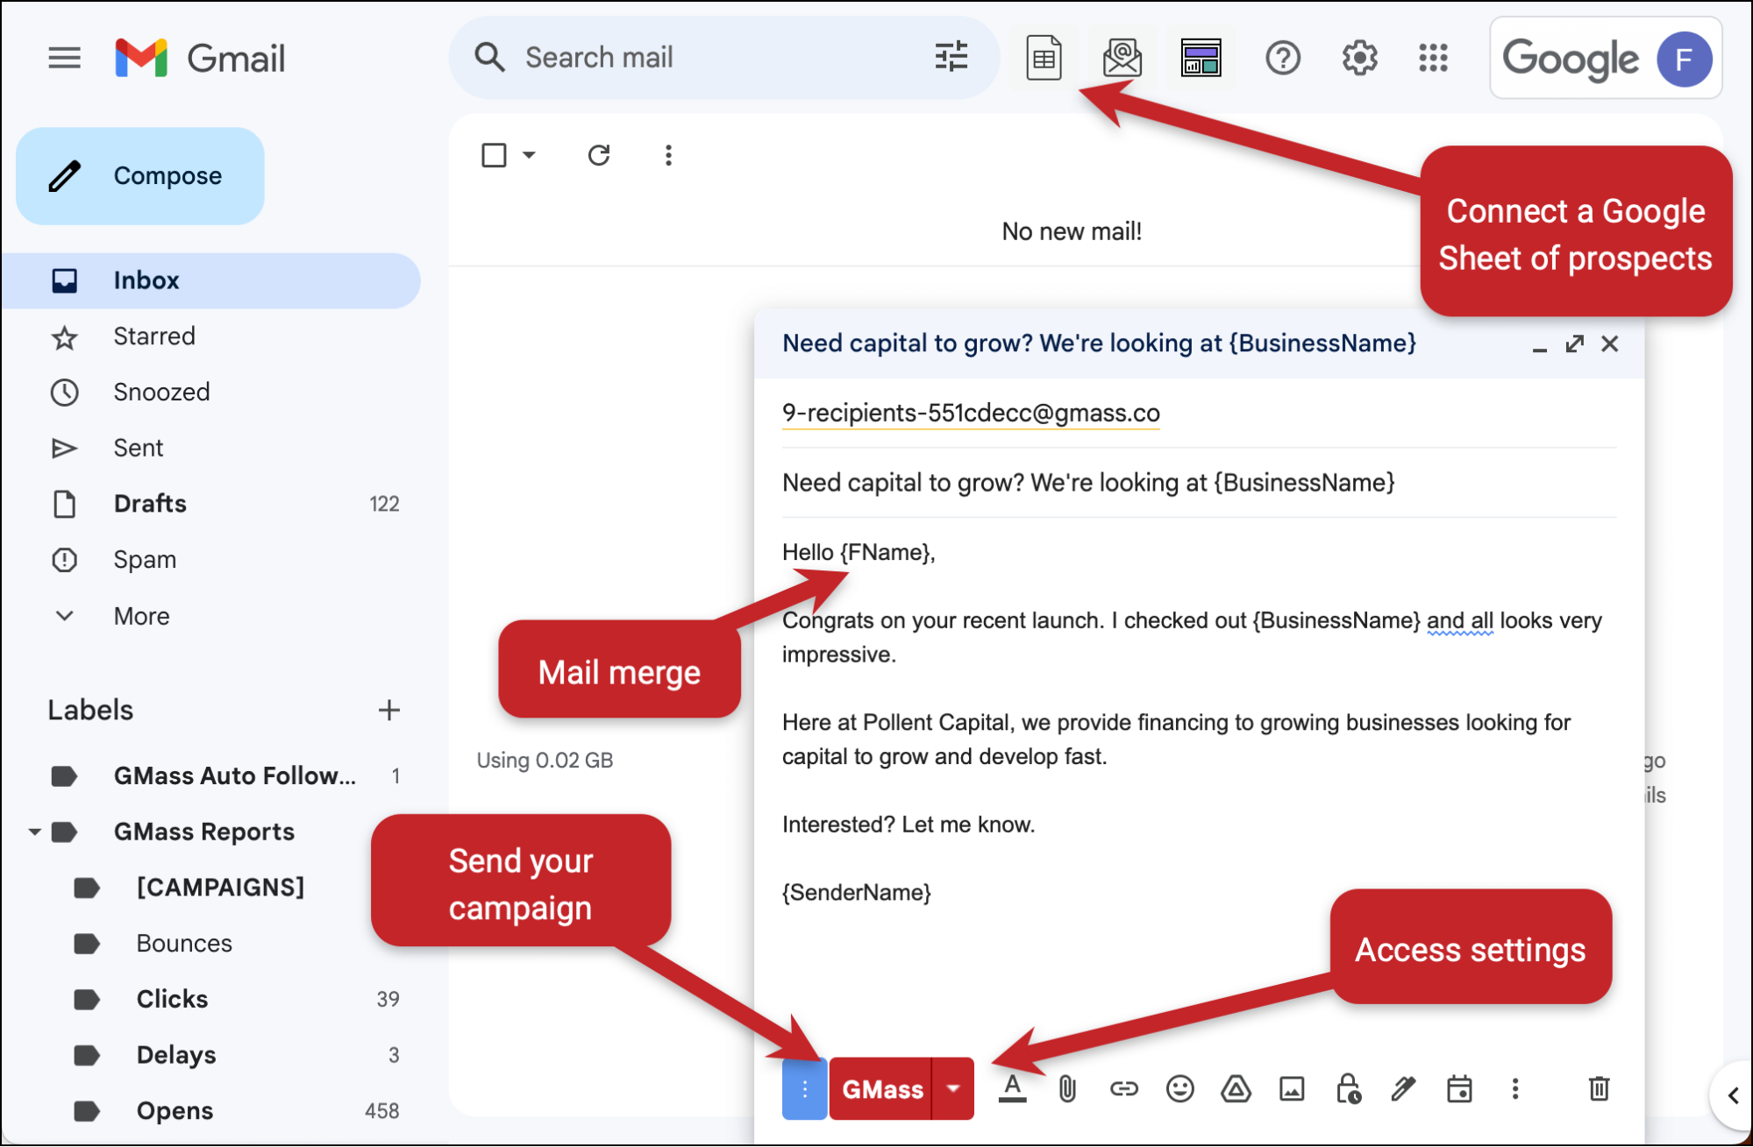The image size is (1753, 1147).
Task: Insert photo in compose
Action: point(1291,1088)
